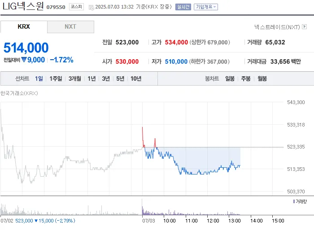Click the 07/03 date axis label
314x231 pixels.
coord(148,221)
